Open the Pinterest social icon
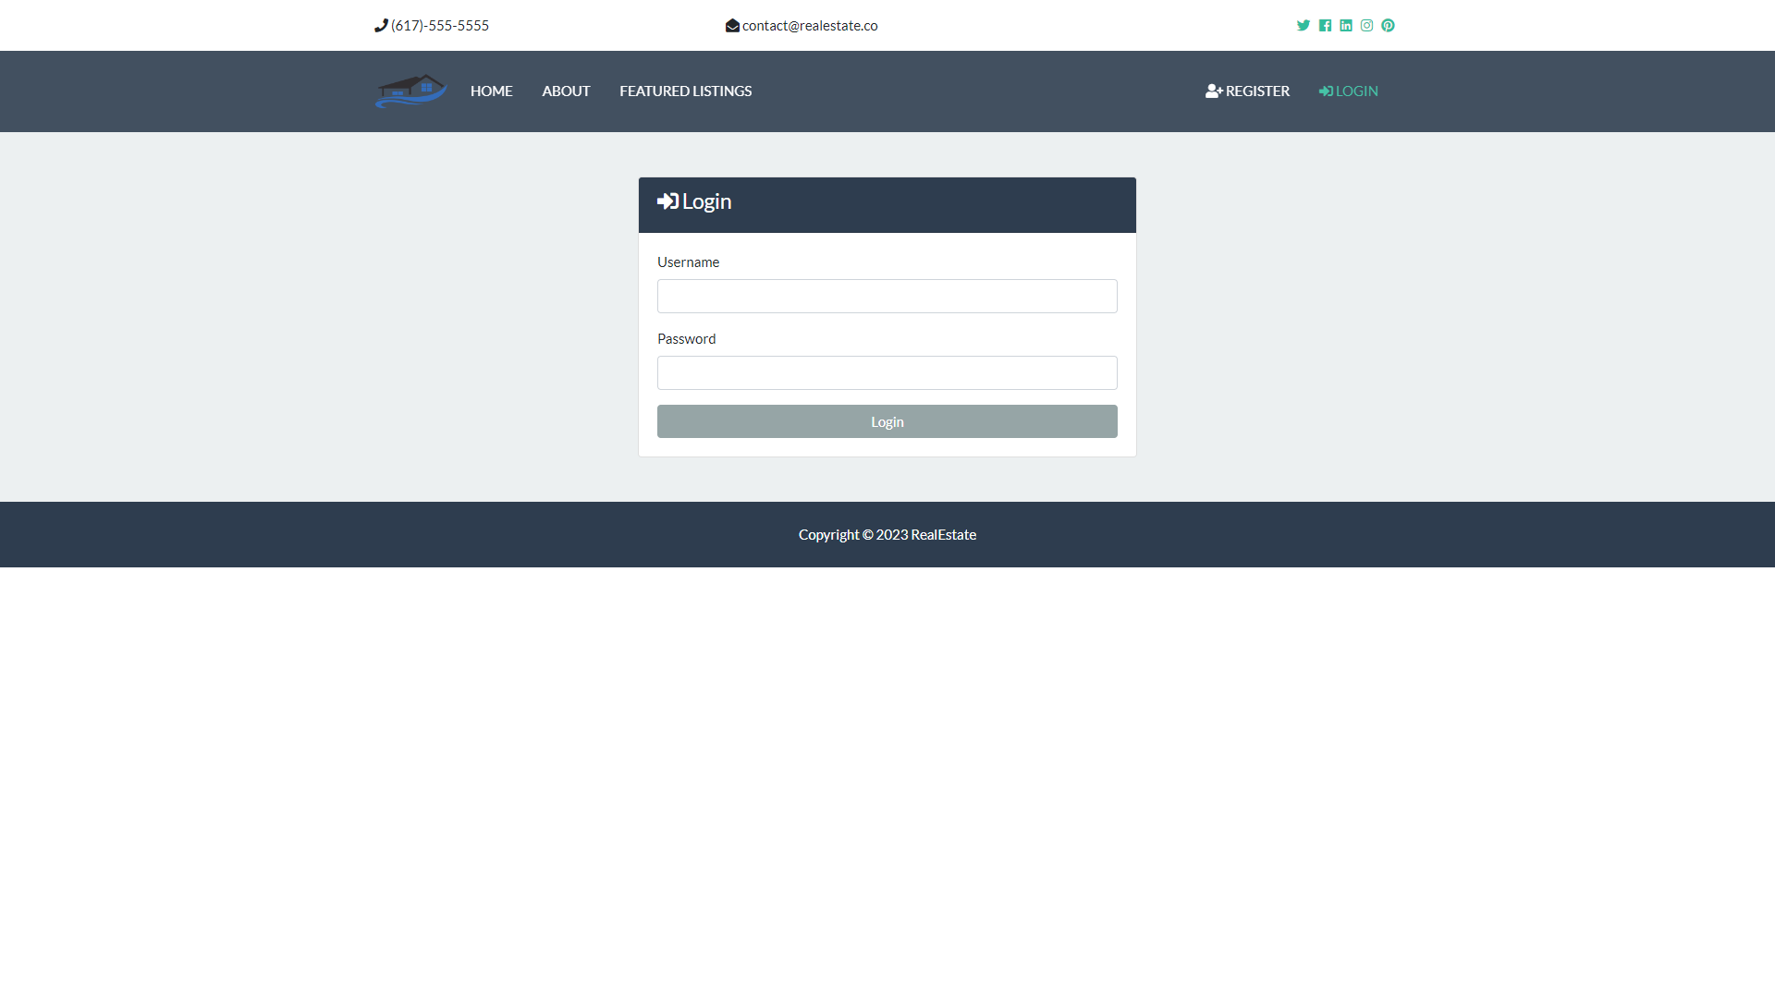This screenshot has width=1775, height=998. click(1388, 26)
